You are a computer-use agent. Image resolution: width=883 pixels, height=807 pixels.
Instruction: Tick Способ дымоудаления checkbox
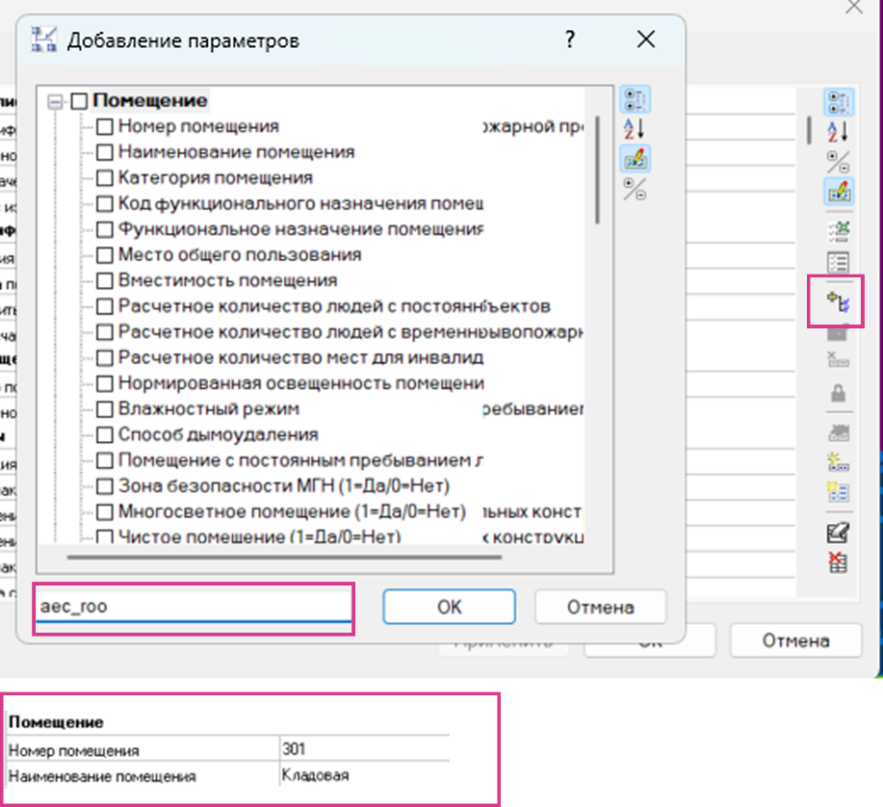pos(105,434)
